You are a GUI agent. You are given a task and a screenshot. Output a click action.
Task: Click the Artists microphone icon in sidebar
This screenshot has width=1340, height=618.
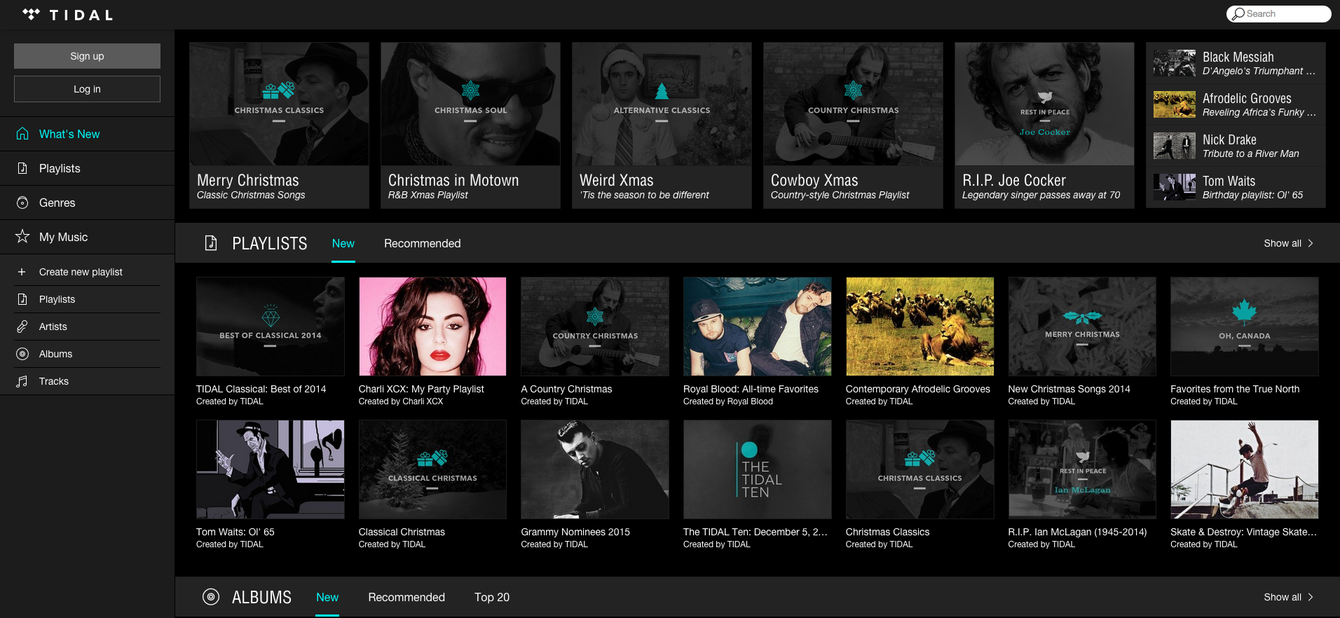tap(22, 327)
